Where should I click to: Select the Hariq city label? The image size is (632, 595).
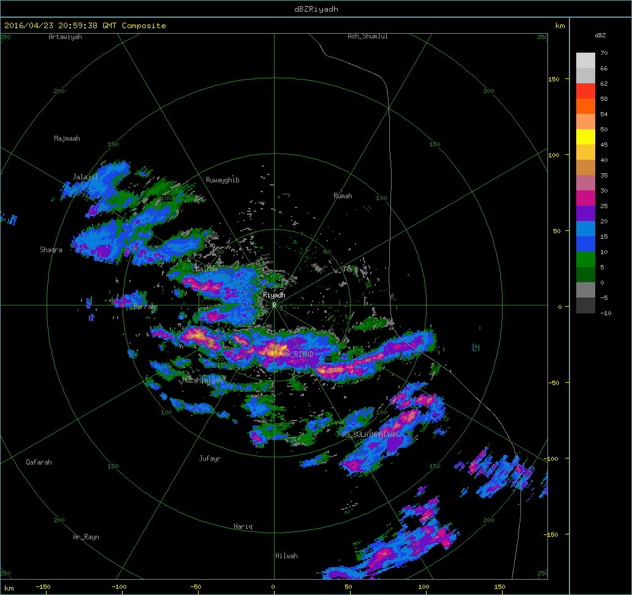[x=243, y=526]
